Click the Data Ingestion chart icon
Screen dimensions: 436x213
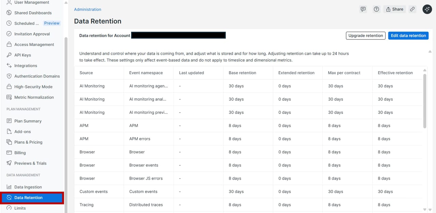point(9,187)
